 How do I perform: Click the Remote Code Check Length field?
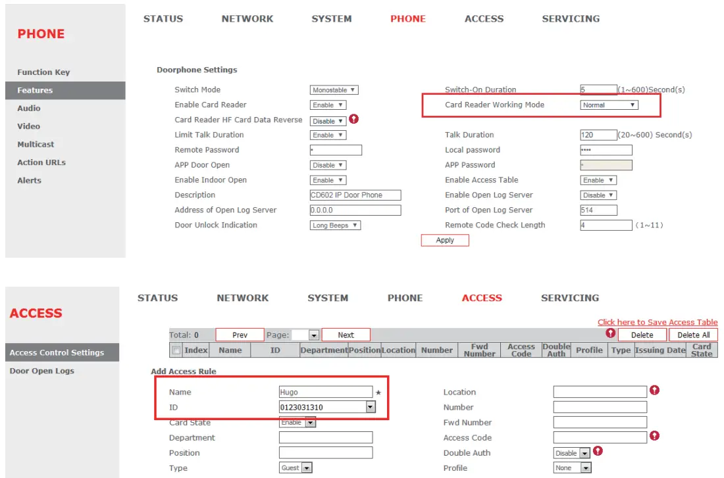(606, 225)
